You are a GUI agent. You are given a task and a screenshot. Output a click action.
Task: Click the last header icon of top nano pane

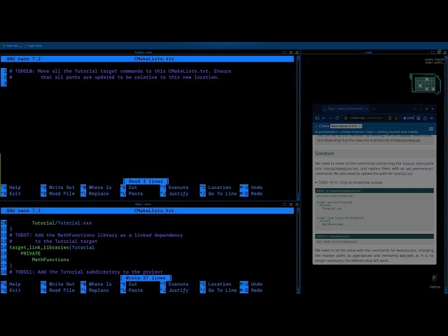coord(297,52)
